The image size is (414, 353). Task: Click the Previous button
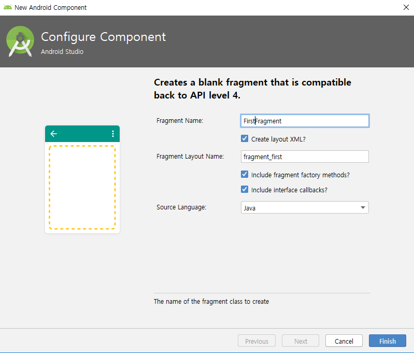click(256, 341)
